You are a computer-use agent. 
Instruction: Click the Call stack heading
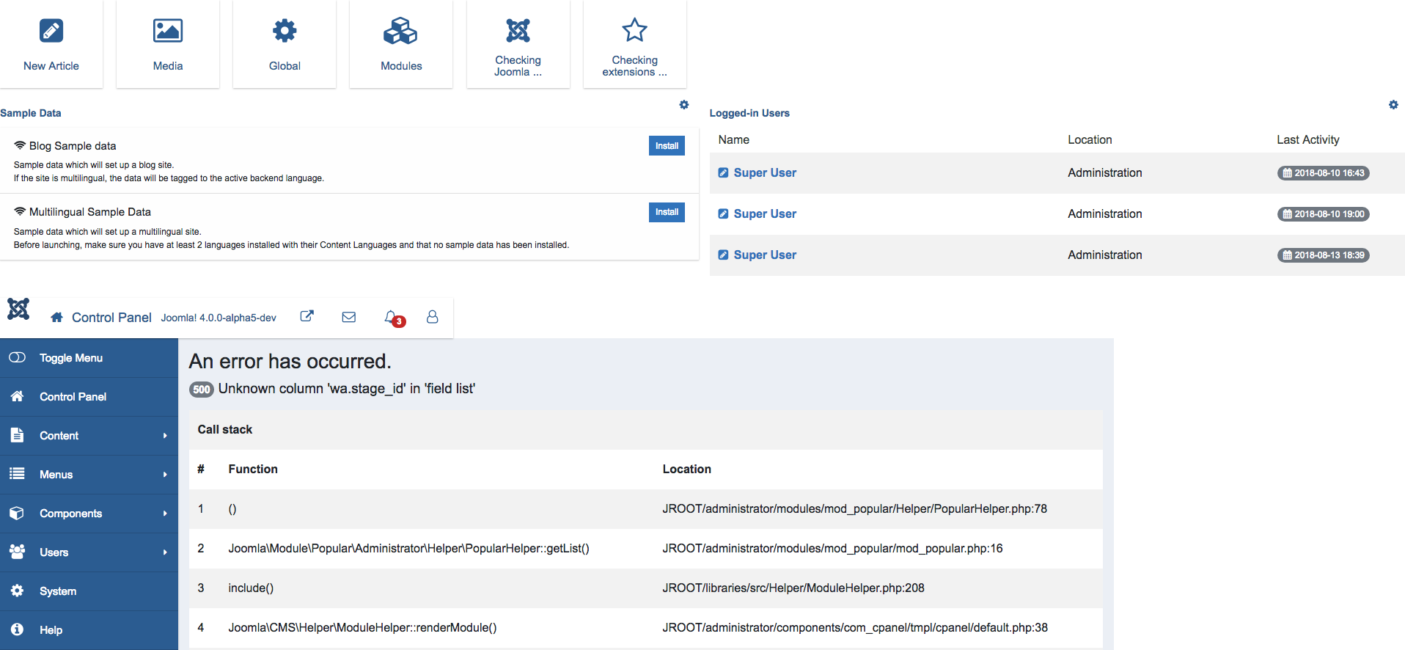pos(225,430)
